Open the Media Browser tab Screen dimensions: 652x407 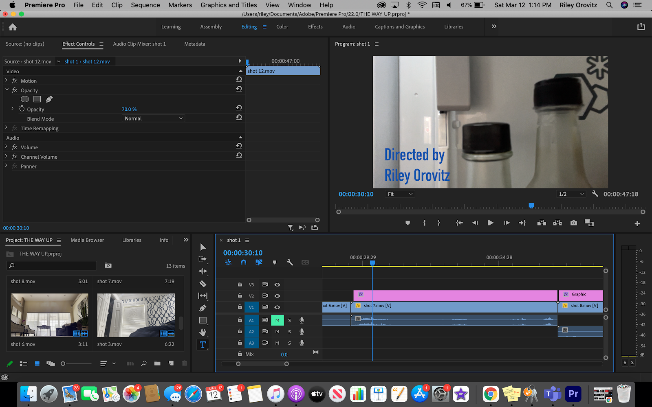click(x=87, y=240)
